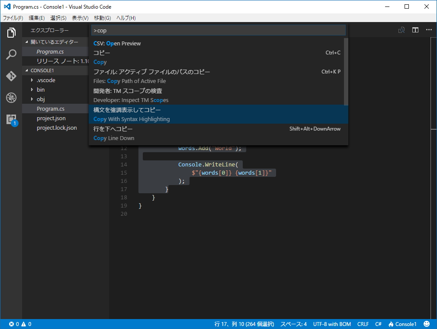Open the 編集(E) menu

pyautogui.click(x=36, y=18)
